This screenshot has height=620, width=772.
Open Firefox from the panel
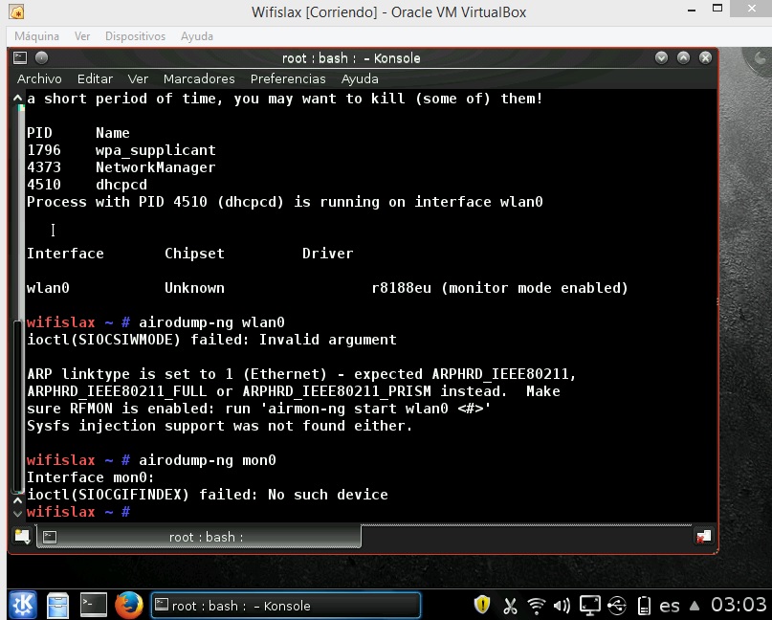point(129,605)
